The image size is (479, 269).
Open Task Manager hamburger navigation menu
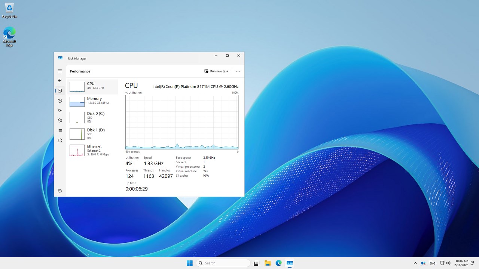point(60,71)
